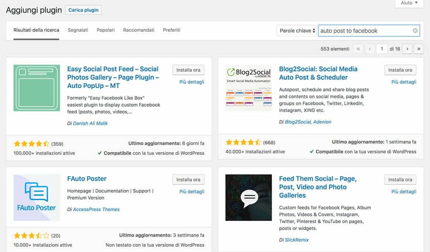Screen dimensions: 430x252
Task: Open FAuto Poster plugin icon
Action: click(x=37, y=197)
